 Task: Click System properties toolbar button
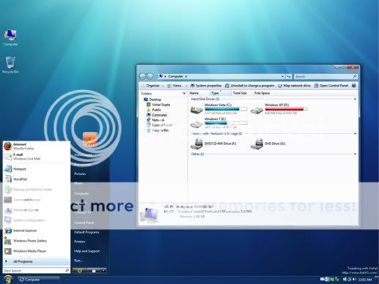[x=206, y=86]
